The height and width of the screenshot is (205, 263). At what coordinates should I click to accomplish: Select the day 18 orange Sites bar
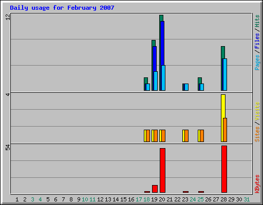(x=148, y=136)
